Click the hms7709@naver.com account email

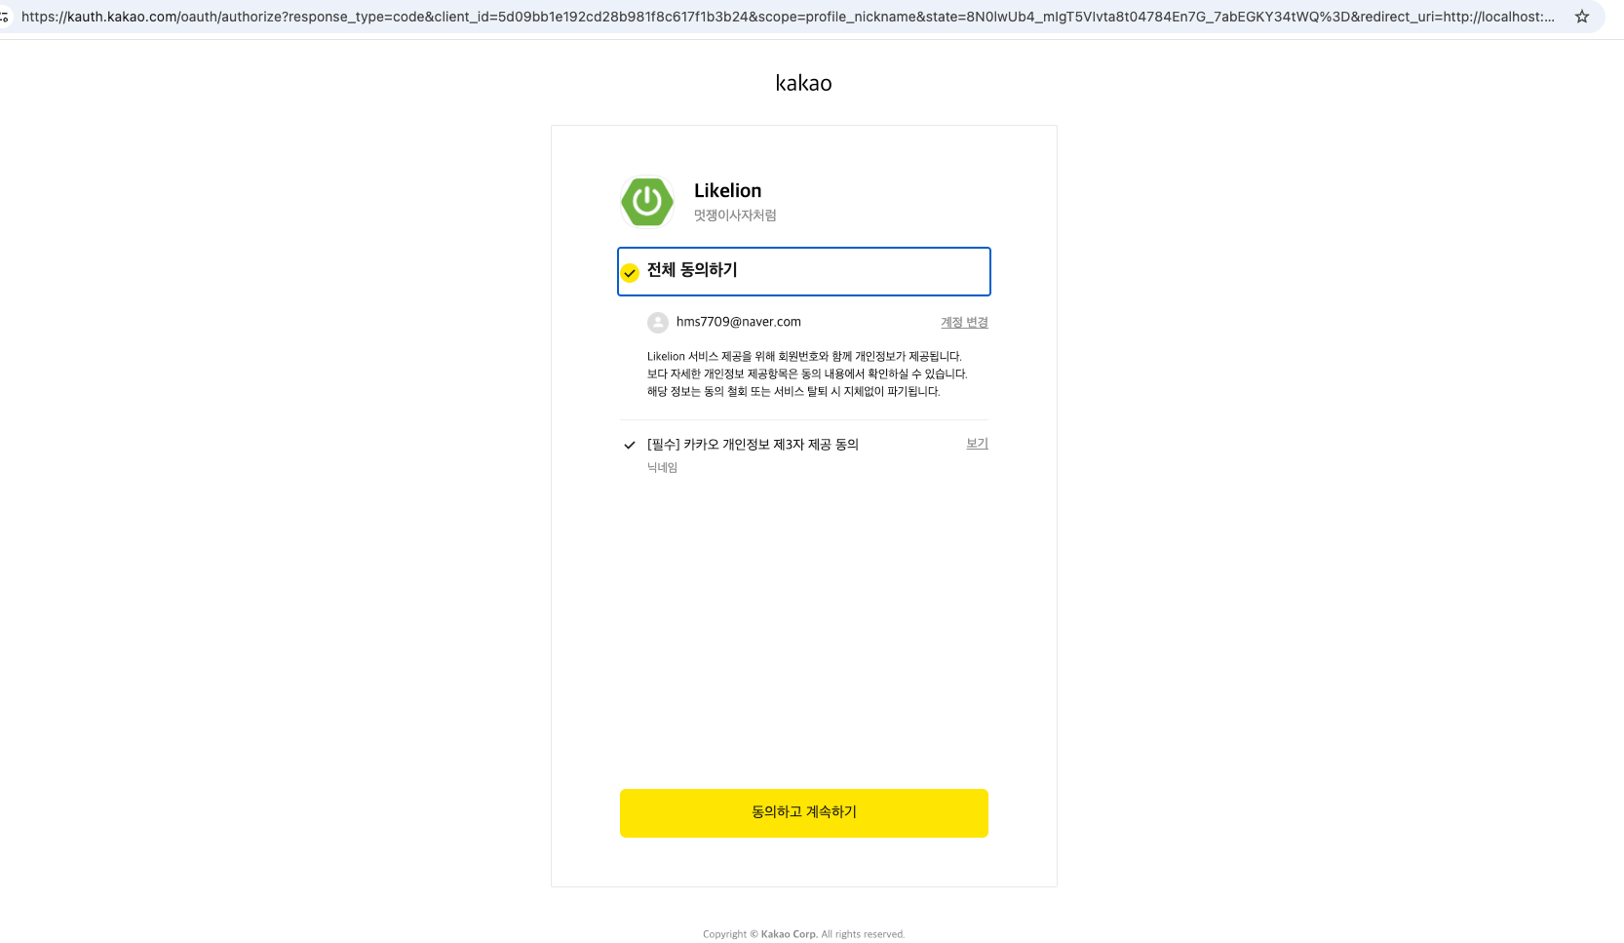739,322
